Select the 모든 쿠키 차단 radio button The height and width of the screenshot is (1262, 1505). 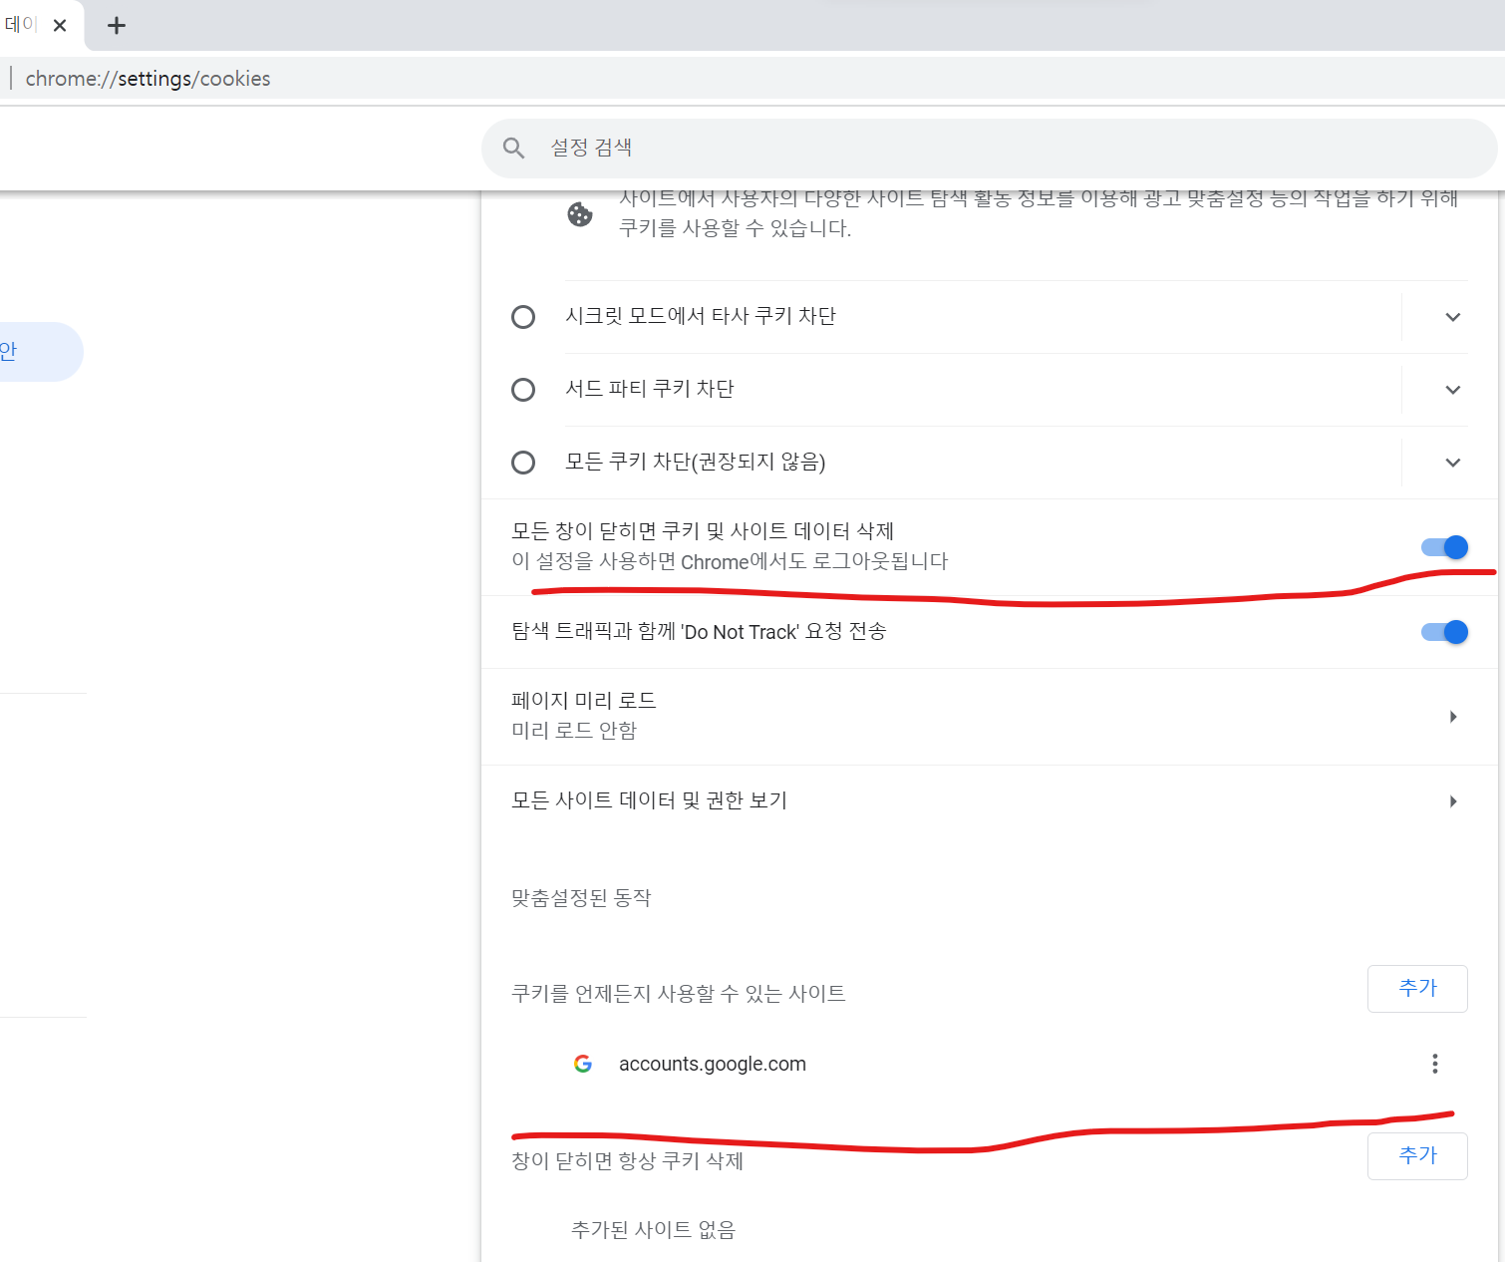pyautogui.click(x=523, y=462)
